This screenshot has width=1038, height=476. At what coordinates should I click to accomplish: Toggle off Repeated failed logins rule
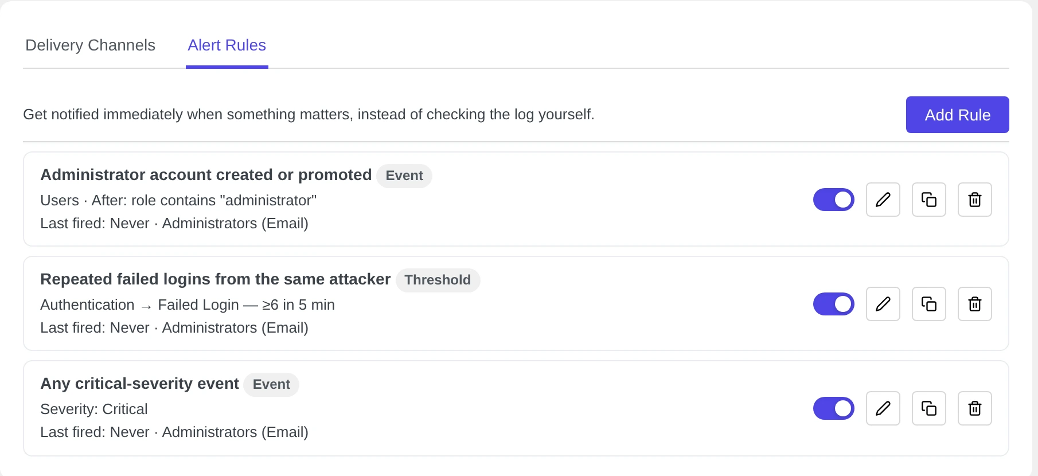[x=834, y=304]
